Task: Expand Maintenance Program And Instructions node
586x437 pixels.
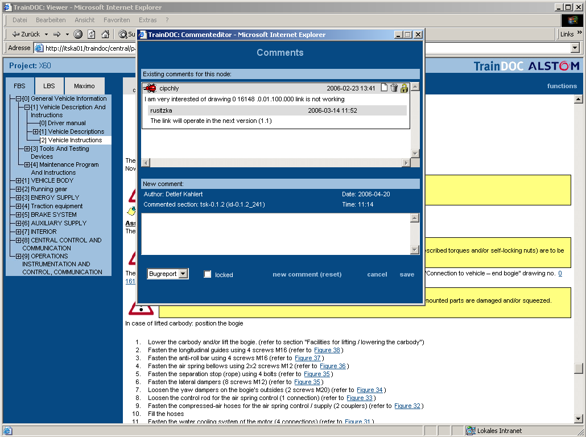Action: 27,164
